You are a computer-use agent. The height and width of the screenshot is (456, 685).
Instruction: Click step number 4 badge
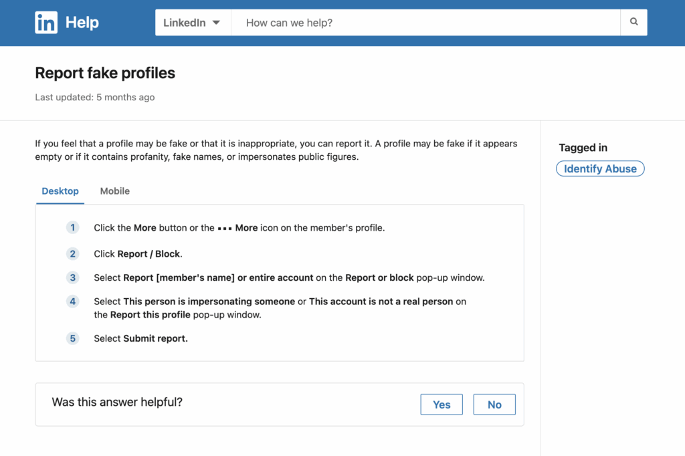coord(72,302)
